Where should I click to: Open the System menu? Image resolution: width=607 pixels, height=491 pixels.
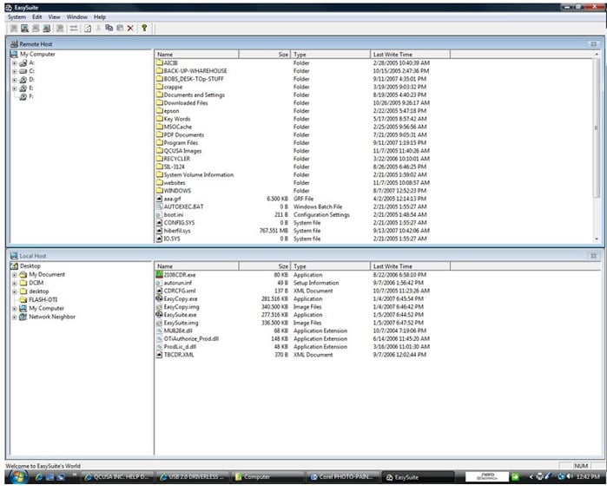click(x=16, y=16)
